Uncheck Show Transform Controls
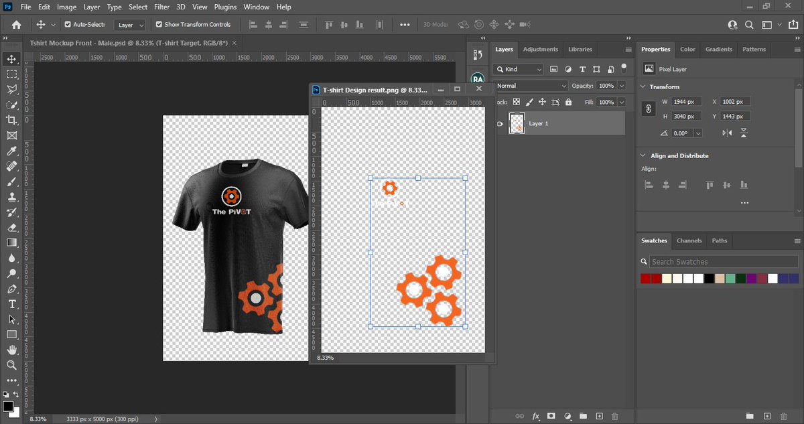 [159, 24]
